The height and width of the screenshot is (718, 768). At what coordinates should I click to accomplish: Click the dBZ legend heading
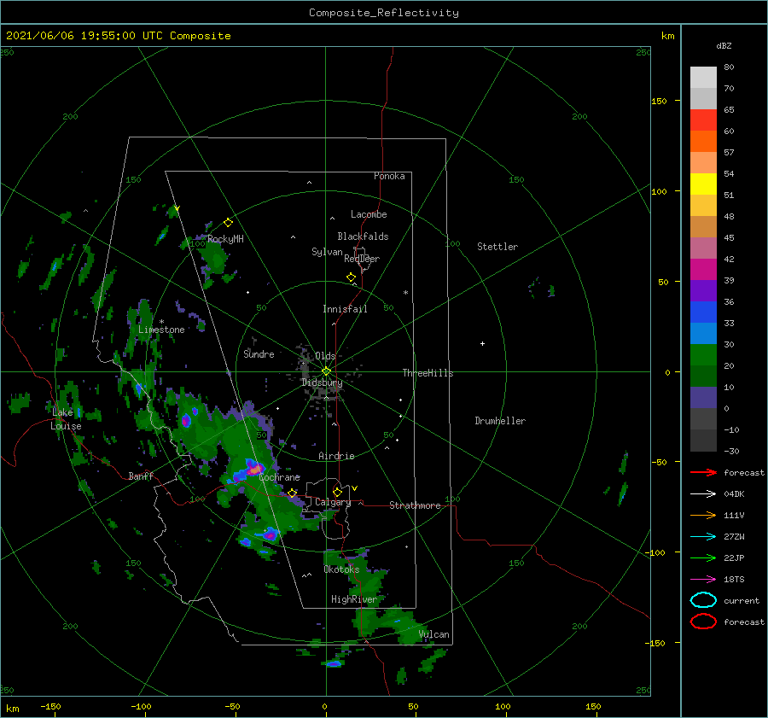coord(724,45)
